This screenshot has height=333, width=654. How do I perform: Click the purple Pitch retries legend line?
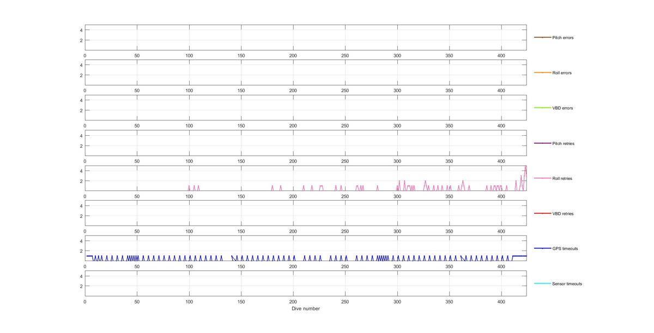(x=542, y=143)
